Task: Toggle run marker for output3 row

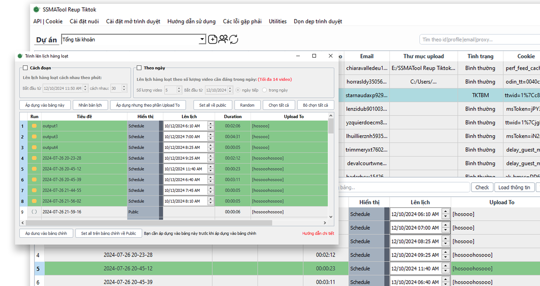Action: point(34,137)
